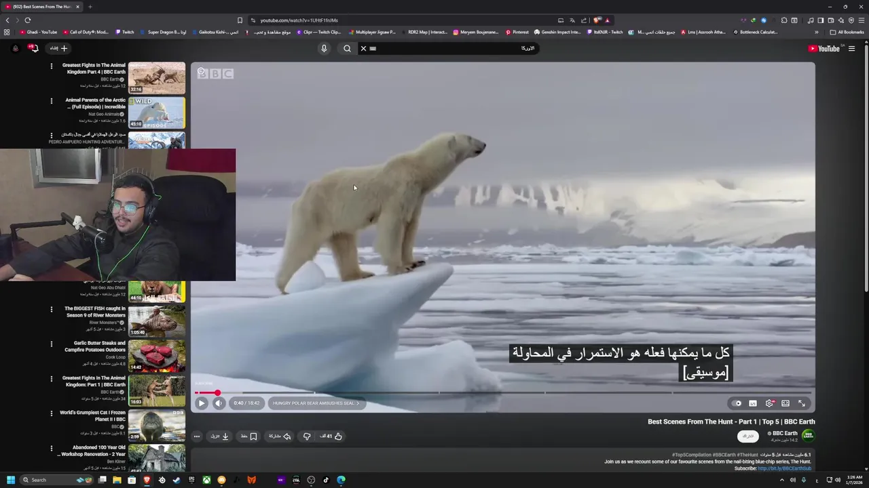Open the 'Twitch' bookmark
The height and width of the screenshot is (488, 869).
[125, 32]
